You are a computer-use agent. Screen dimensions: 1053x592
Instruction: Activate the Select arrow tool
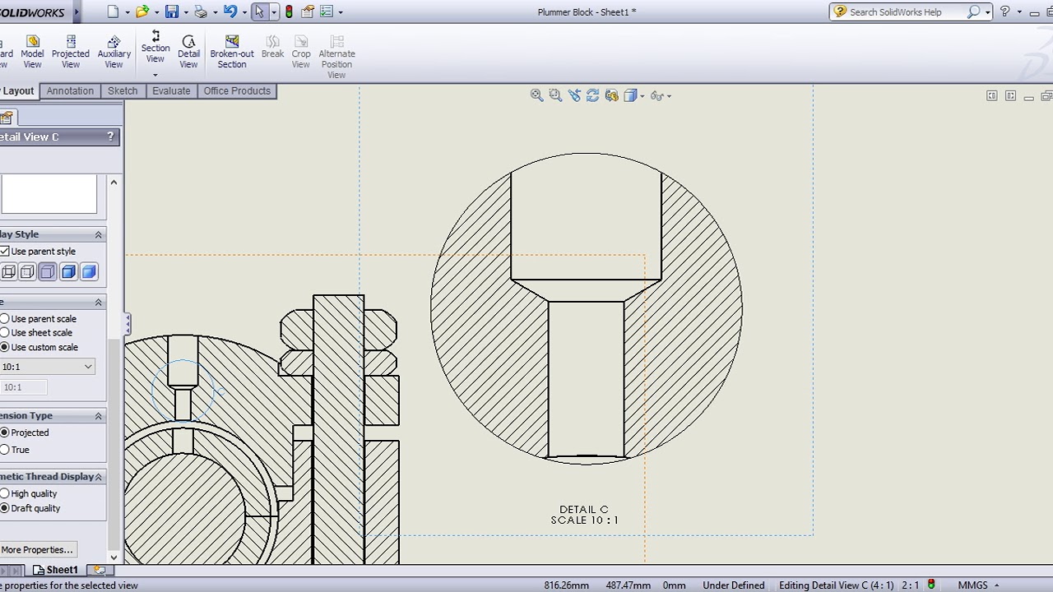click(x=260, y=12)
